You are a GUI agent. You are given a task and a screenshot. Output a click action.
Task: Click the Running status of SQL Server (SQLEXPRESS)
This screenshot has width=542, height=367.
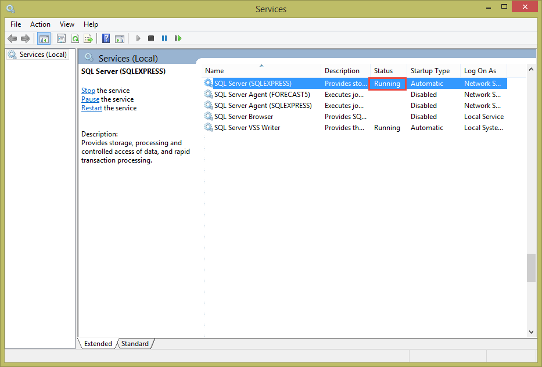[387, 84]
